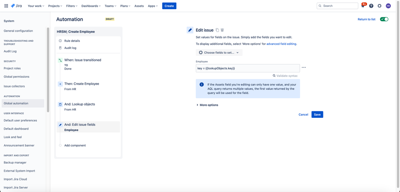Click the Create Employee plus icon
Viewport: 400px width, 192px height.
60,84
